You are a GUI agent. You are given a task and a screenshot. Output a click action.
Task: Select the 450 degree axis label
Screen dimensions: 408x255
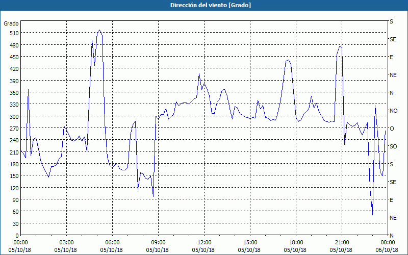coord(15,57)
